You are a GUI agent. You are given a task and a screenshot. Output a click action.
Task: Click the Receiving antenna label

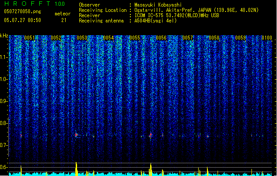click(101, 21)
